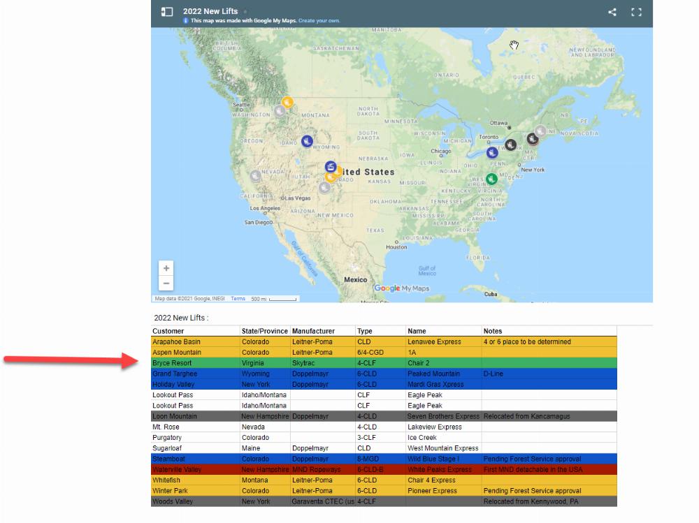This screenshot has height=523, width=699.
Task: Select the yellow marker in northwest Montana
Action: [287, 103]
